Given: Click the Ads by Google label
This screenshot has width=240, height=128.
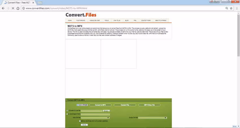Looking at the screenshot, I should 82,105.
